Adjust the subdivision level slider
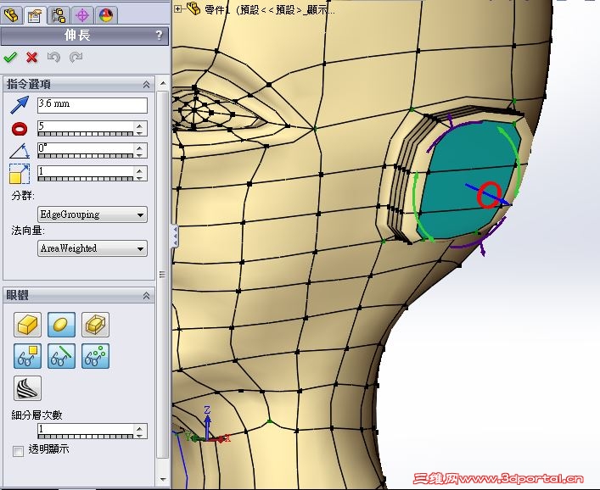The height and width of the screenshot is (490, 600). [86, 437]
